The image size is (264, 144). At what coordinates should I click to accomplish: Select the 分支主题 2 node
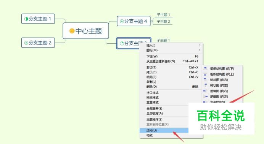(x=38, y=43)
